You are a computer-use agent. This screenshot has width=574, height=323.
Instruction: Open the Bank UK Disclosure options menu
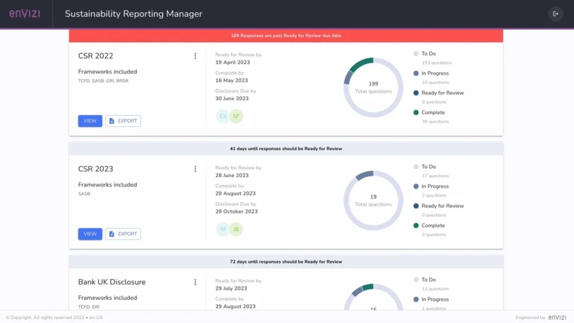click(195, 282)
